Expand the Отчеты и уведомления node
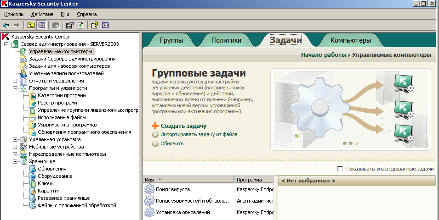Image resolution: width=439 pixels, height=220 pixels. pos(15,81)
